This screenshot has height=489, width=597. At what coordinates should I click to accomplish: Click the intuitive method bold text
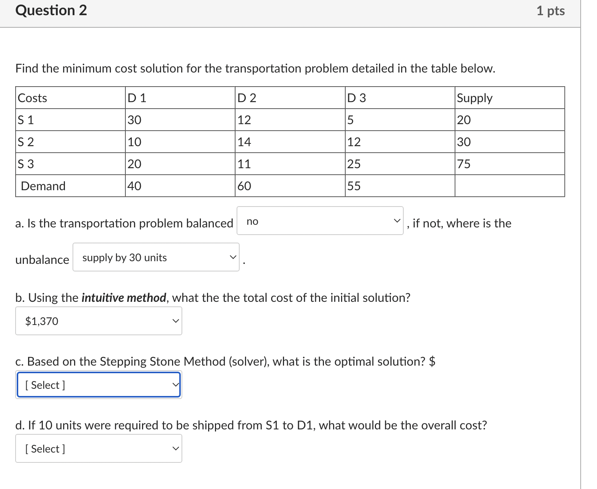123,298
